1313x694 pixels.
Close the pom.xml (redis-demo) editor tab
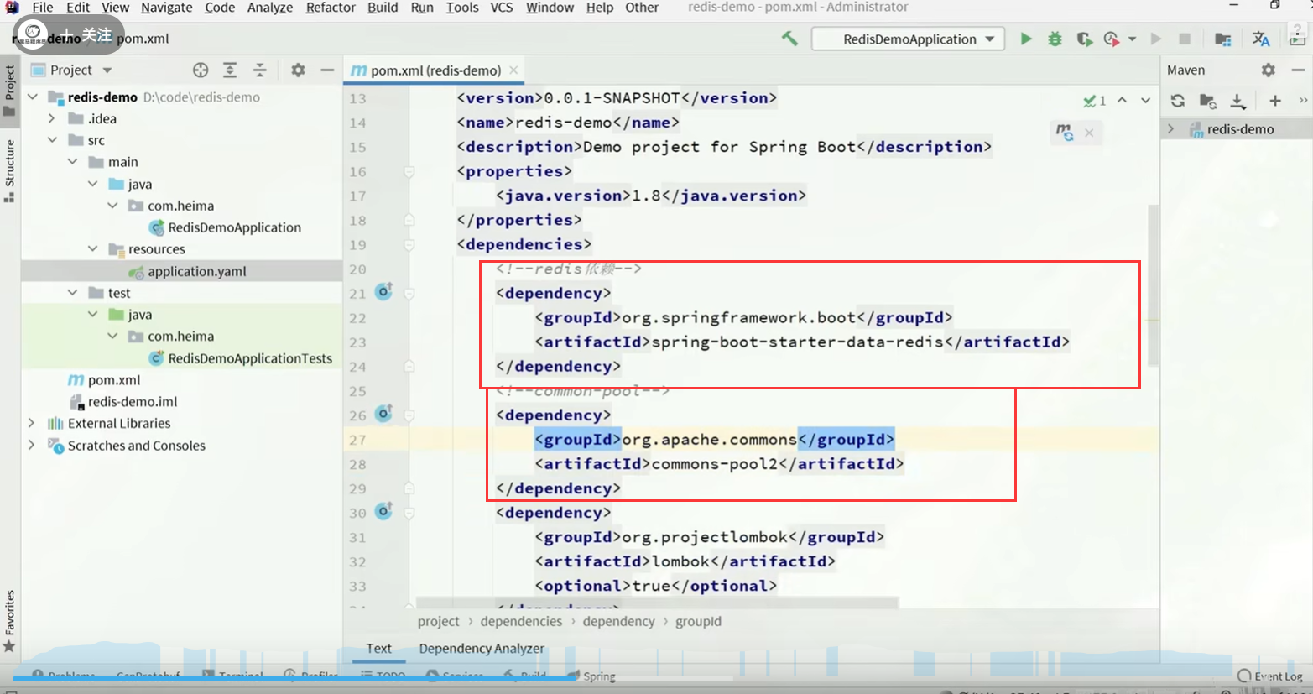[513, 70]
